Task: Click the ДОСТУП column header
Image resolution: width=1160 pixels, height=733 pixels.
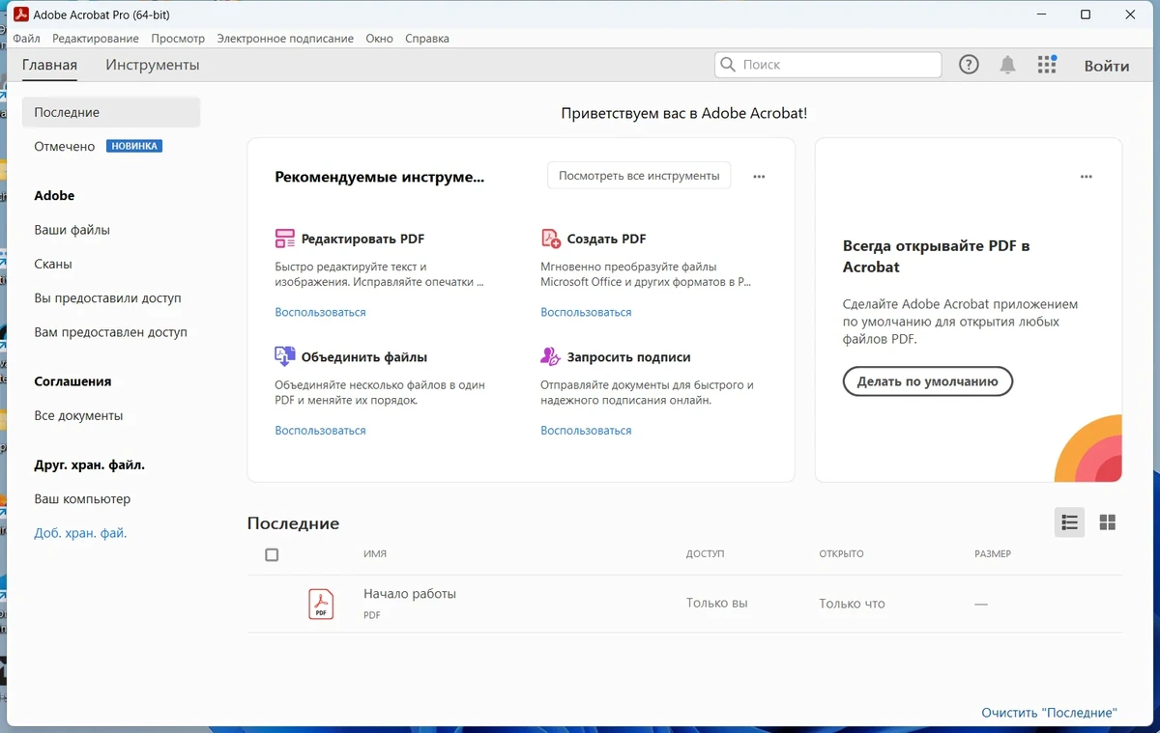Action: click(705, 554)
